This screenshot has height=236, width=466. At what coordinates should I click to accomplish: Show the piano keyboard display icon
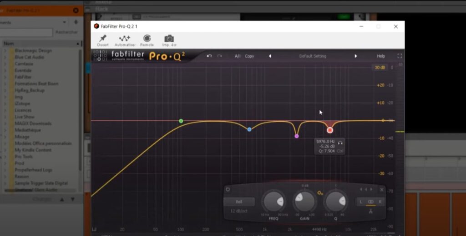pyautogui.click(x=94, y=230)
